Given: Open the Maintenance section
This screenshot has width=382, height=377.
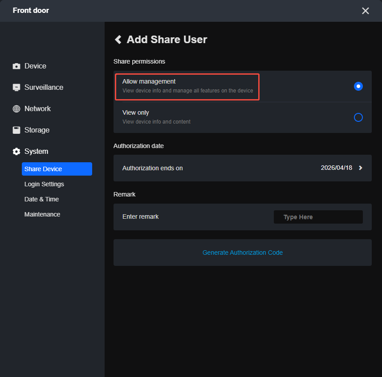Looking at the screenshot, I should click(x=42, y=214).
